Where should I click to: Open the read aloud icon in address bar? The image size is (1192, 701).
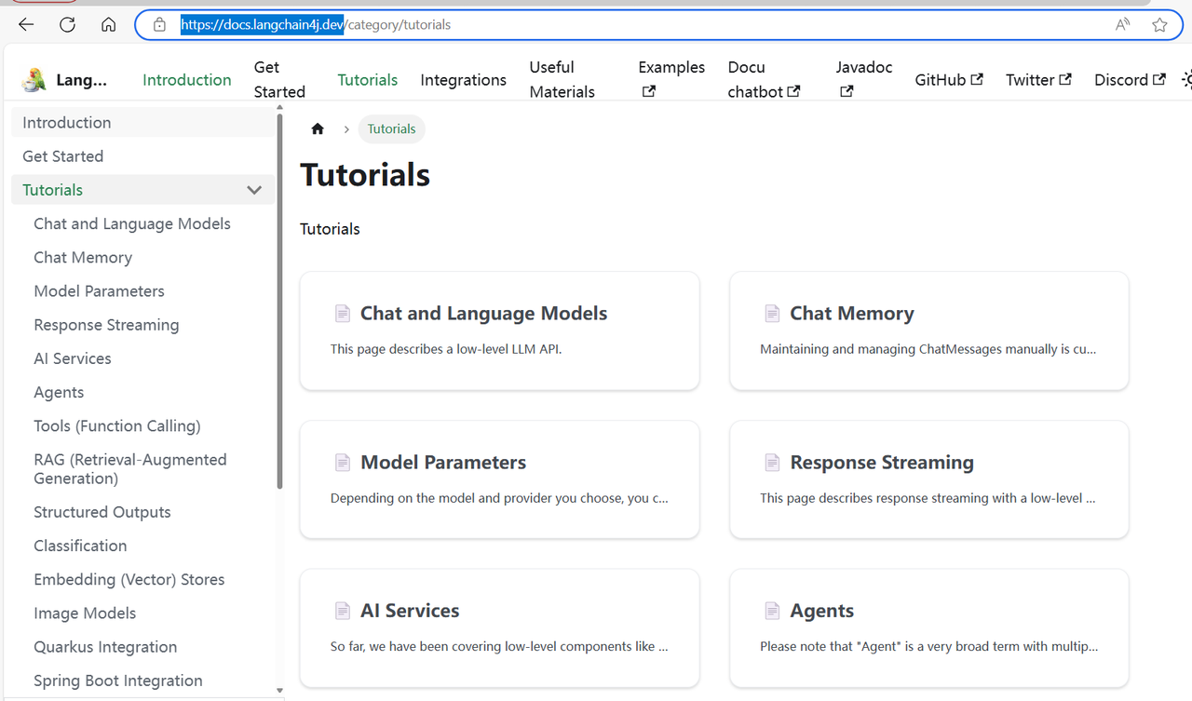[1123, 25]
